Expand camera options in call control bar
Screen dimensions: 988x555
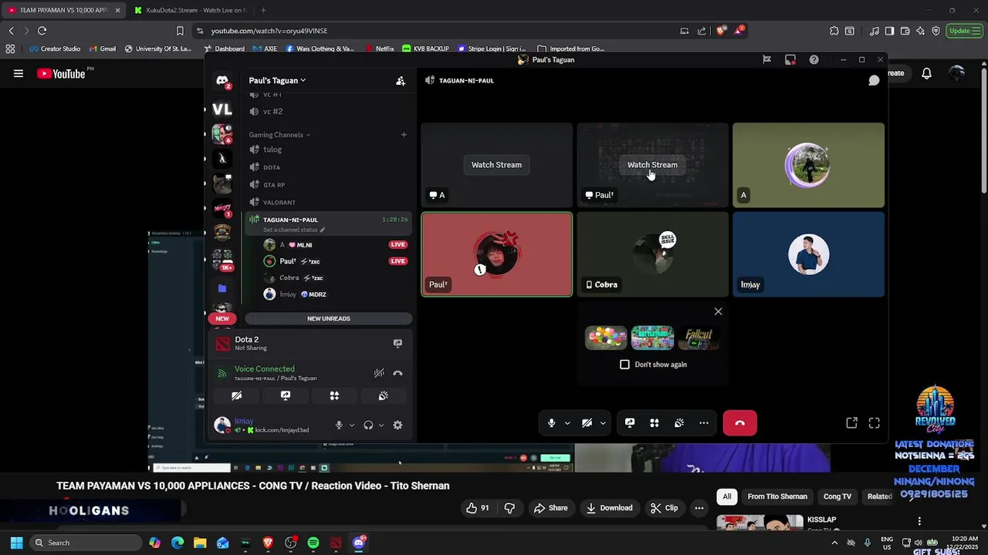[603, 422]
